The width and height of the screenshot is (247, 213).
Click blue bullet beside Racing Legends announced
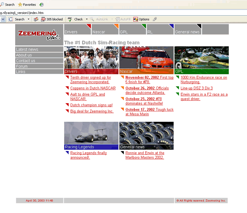click(x=67, y=153)
